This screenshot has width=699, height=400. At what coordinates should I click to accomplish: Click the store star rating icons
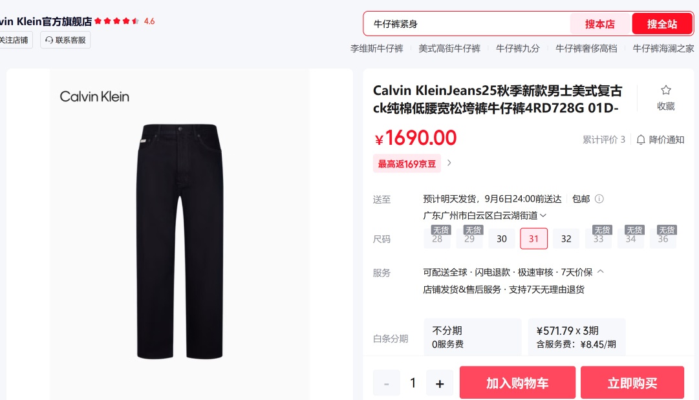tap(117, 21)
